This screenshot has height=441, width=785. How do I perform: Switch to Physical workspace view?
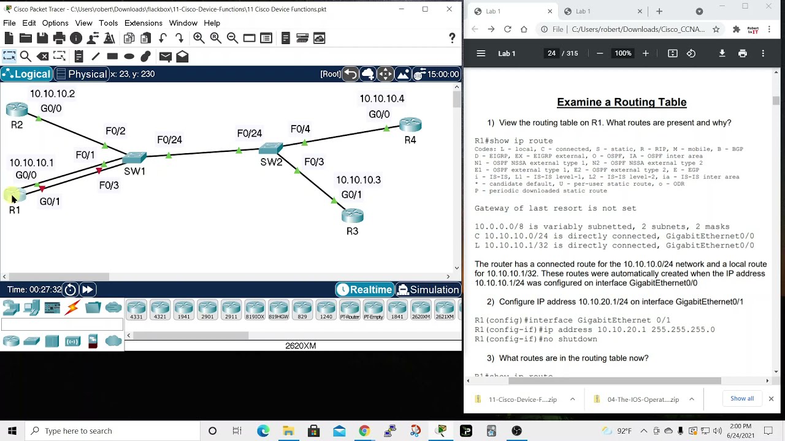click(81, 74)
